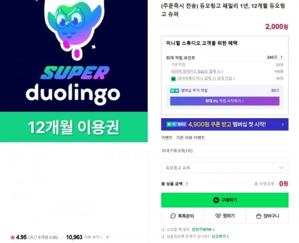Open 네이버페이 머니 결제 시 최대 적립 link
The image size is (299, 243).
[x=206, y=78]
